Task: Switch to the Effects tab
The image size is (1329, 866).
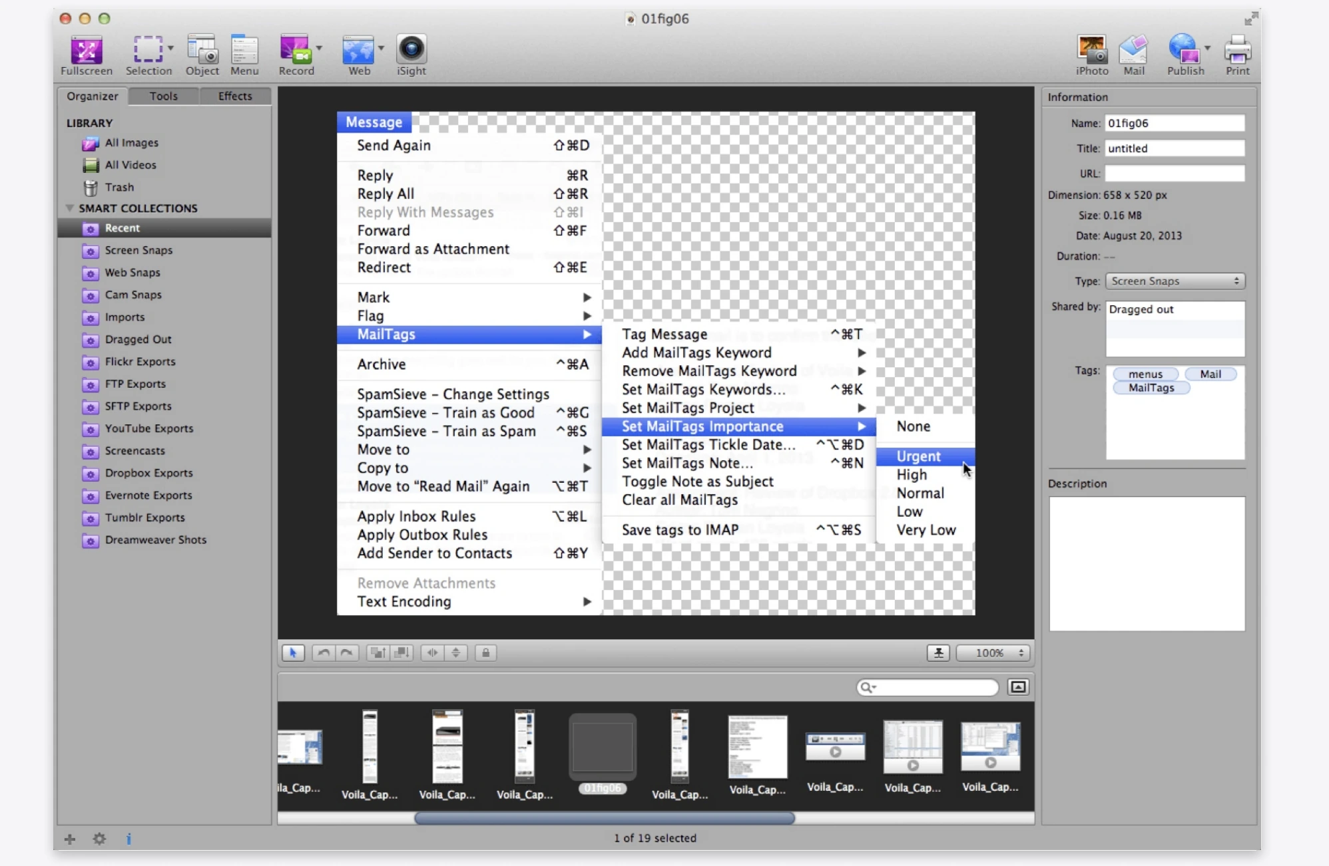Action: (x=235, y=96)
